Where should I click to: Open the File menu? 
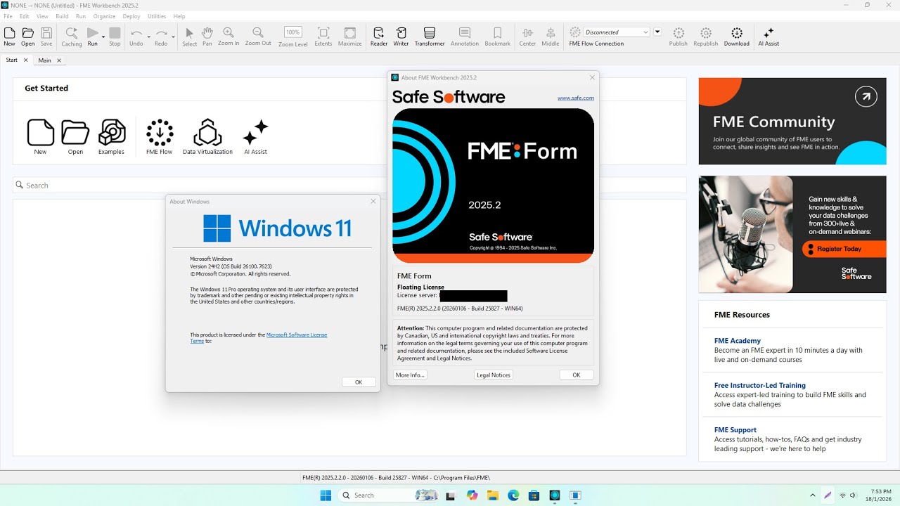click(8, 16)
